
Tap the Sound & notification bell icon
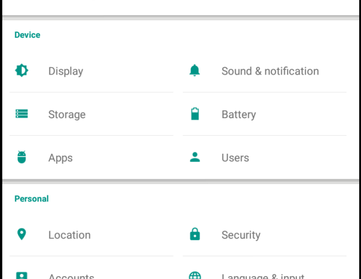coord(195,70)
